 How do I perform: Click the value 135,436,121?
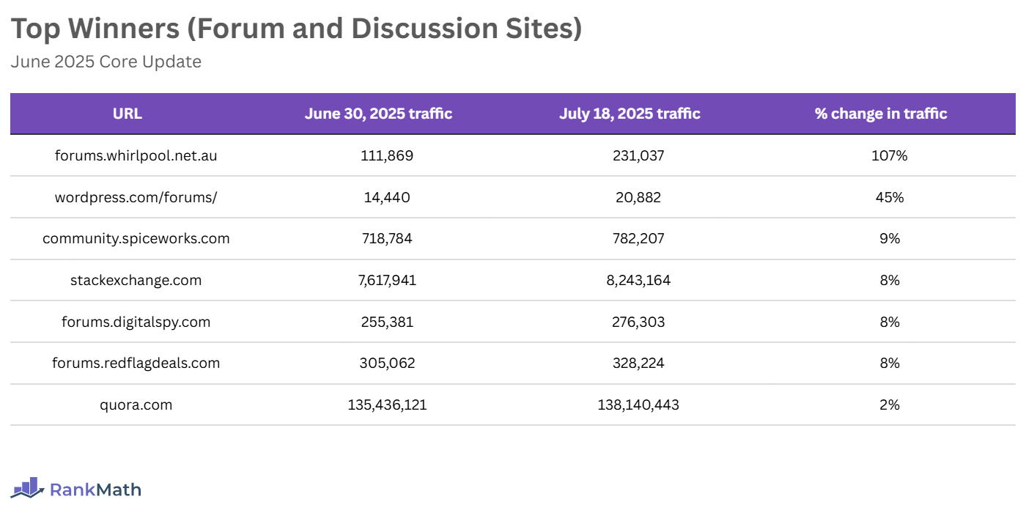(x=387, y=405)
